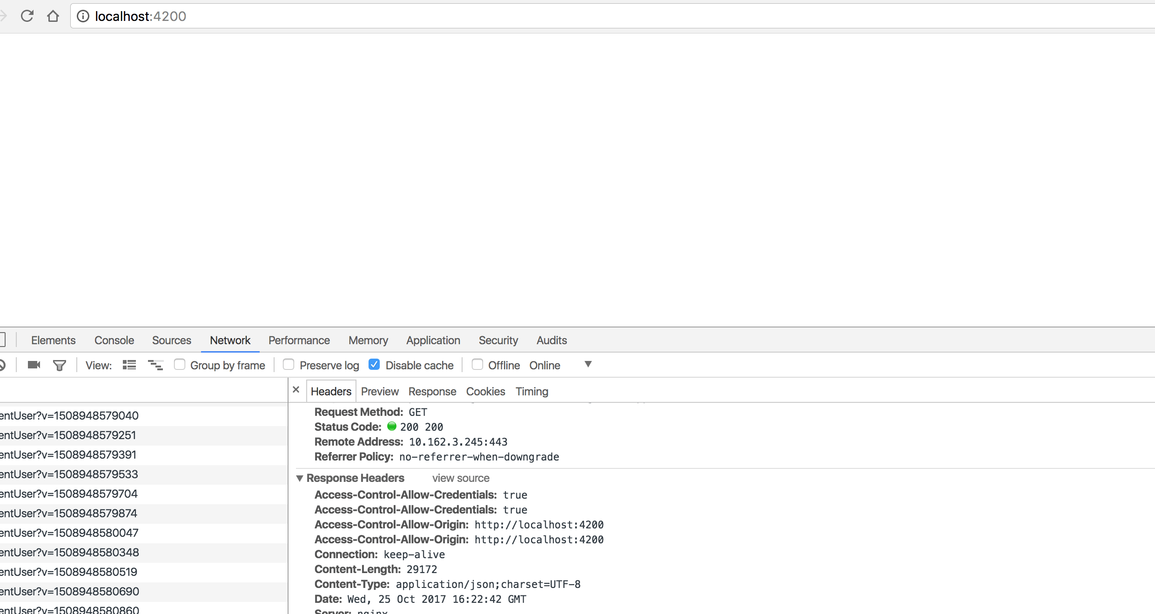Switch to the Preview tab

pyautogui.click(x=380, y=392)
